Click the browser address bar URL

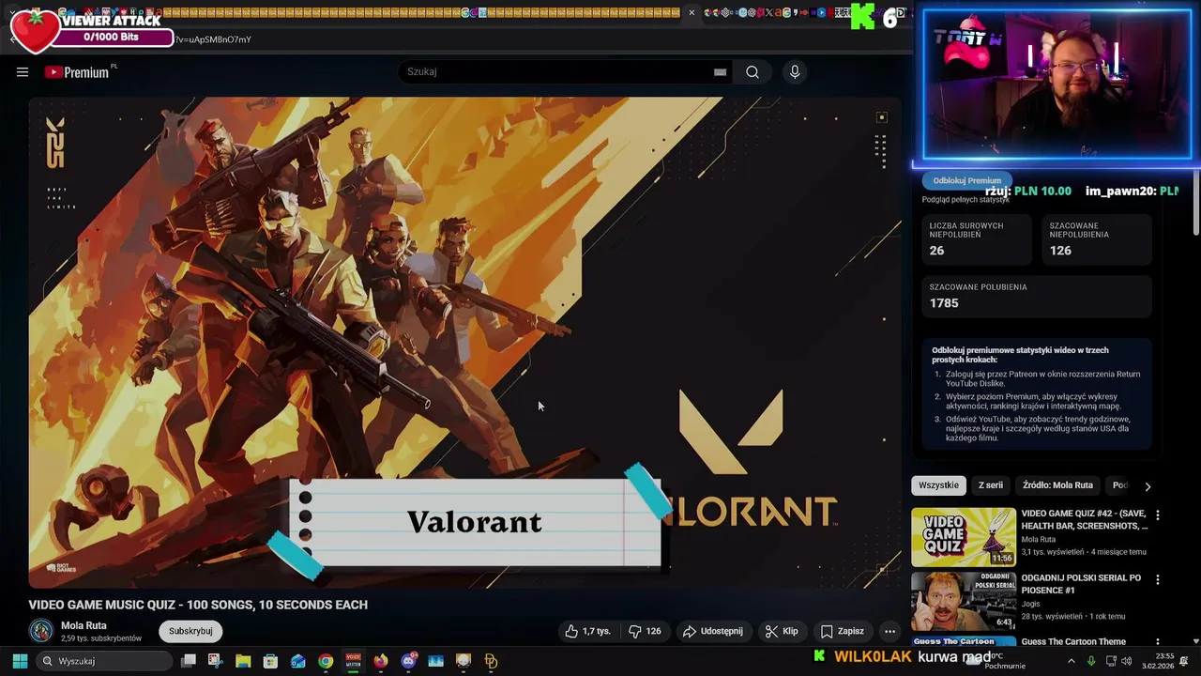213,39
